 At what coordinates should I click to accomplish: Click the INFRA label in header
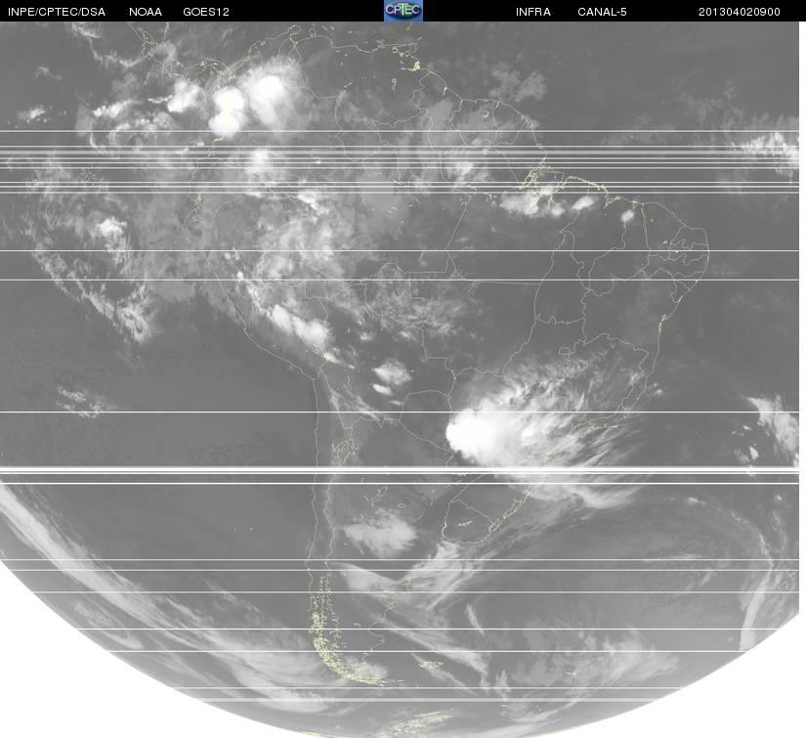pyautogui.click(x=533, y=12)
